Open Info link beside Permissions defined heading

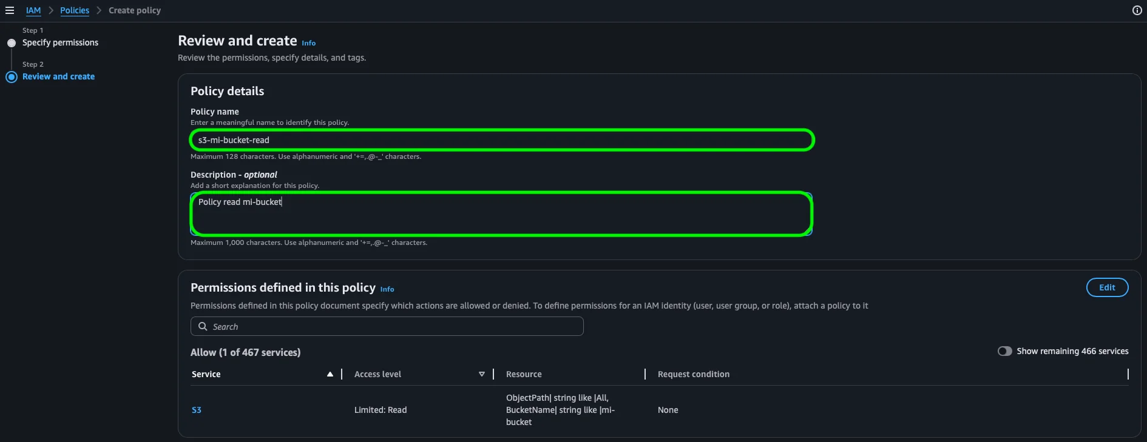click(x=387, y=289)
